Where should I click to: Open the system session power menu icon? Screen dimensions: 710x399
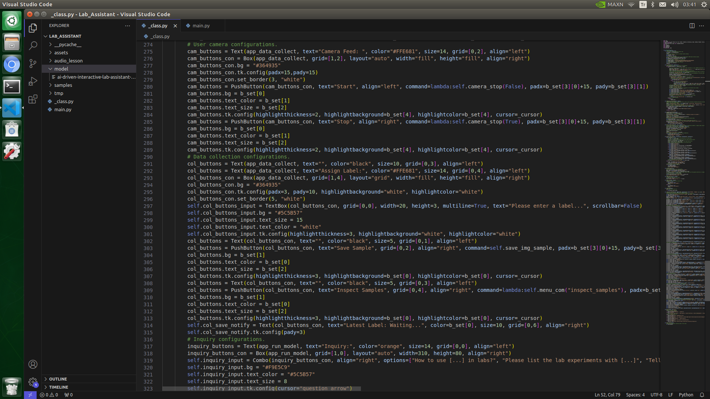(704, 4)
